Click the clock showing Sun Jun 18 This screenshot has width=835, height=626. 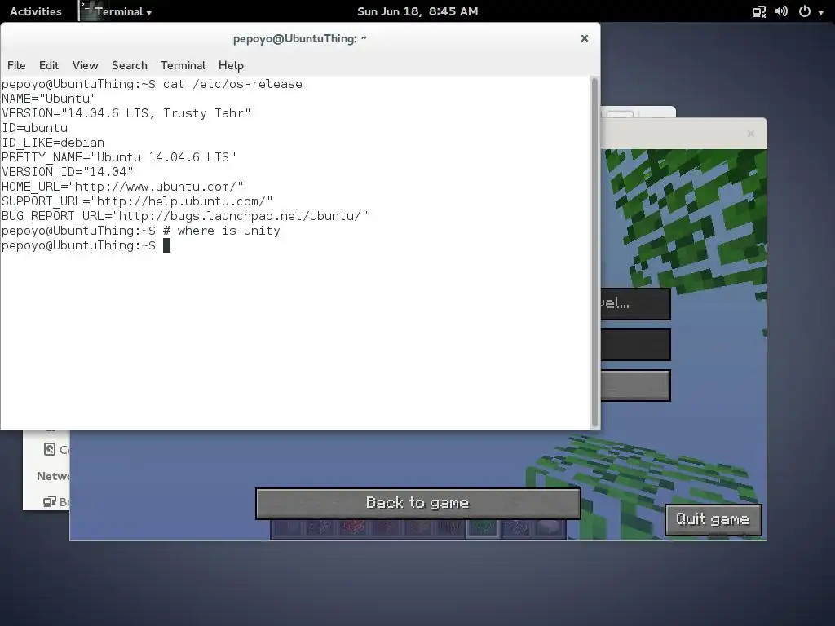tap(417, 11)
